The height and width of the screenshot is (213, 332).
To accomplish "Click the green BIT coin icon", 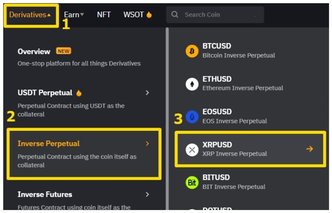I will pyautogui.click(x=192, y=182).
